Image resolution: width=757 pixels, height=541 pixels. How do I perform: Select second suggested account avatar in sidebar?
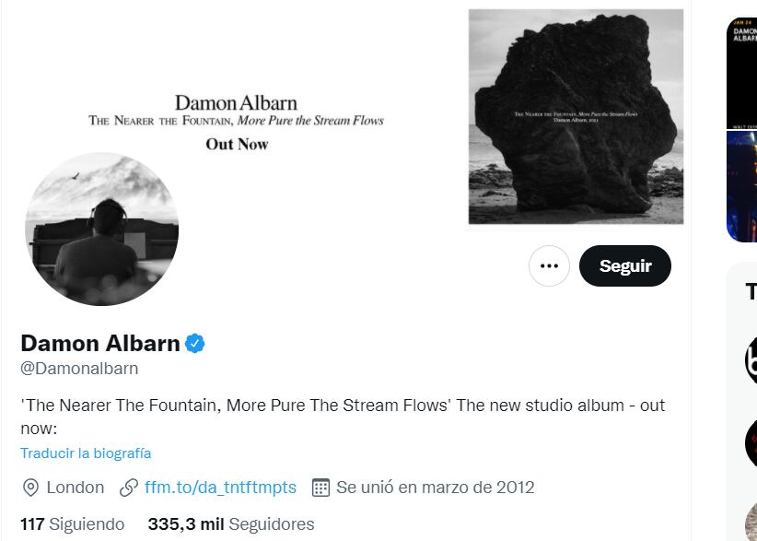click(x=751, y=443)
